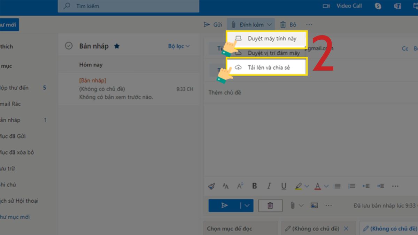Open Skype from the top bar
The width and height of the screenshot is (418, 235).
[x=378, y=6]
